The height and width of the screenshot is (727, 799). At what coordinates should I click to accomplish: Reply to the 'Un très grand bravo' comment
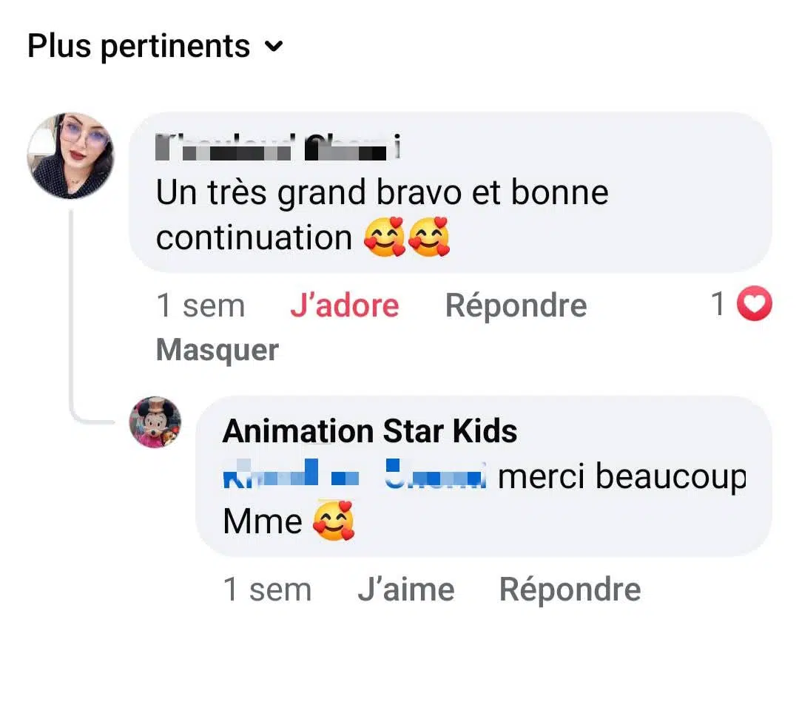(x=516, y=305)
